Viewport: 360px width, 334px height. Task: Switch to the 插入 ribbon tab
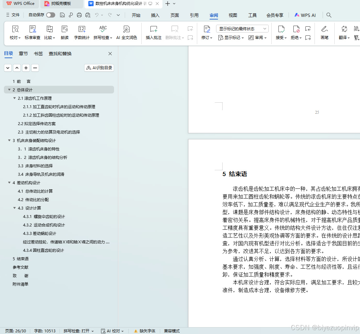coord(155,15)
